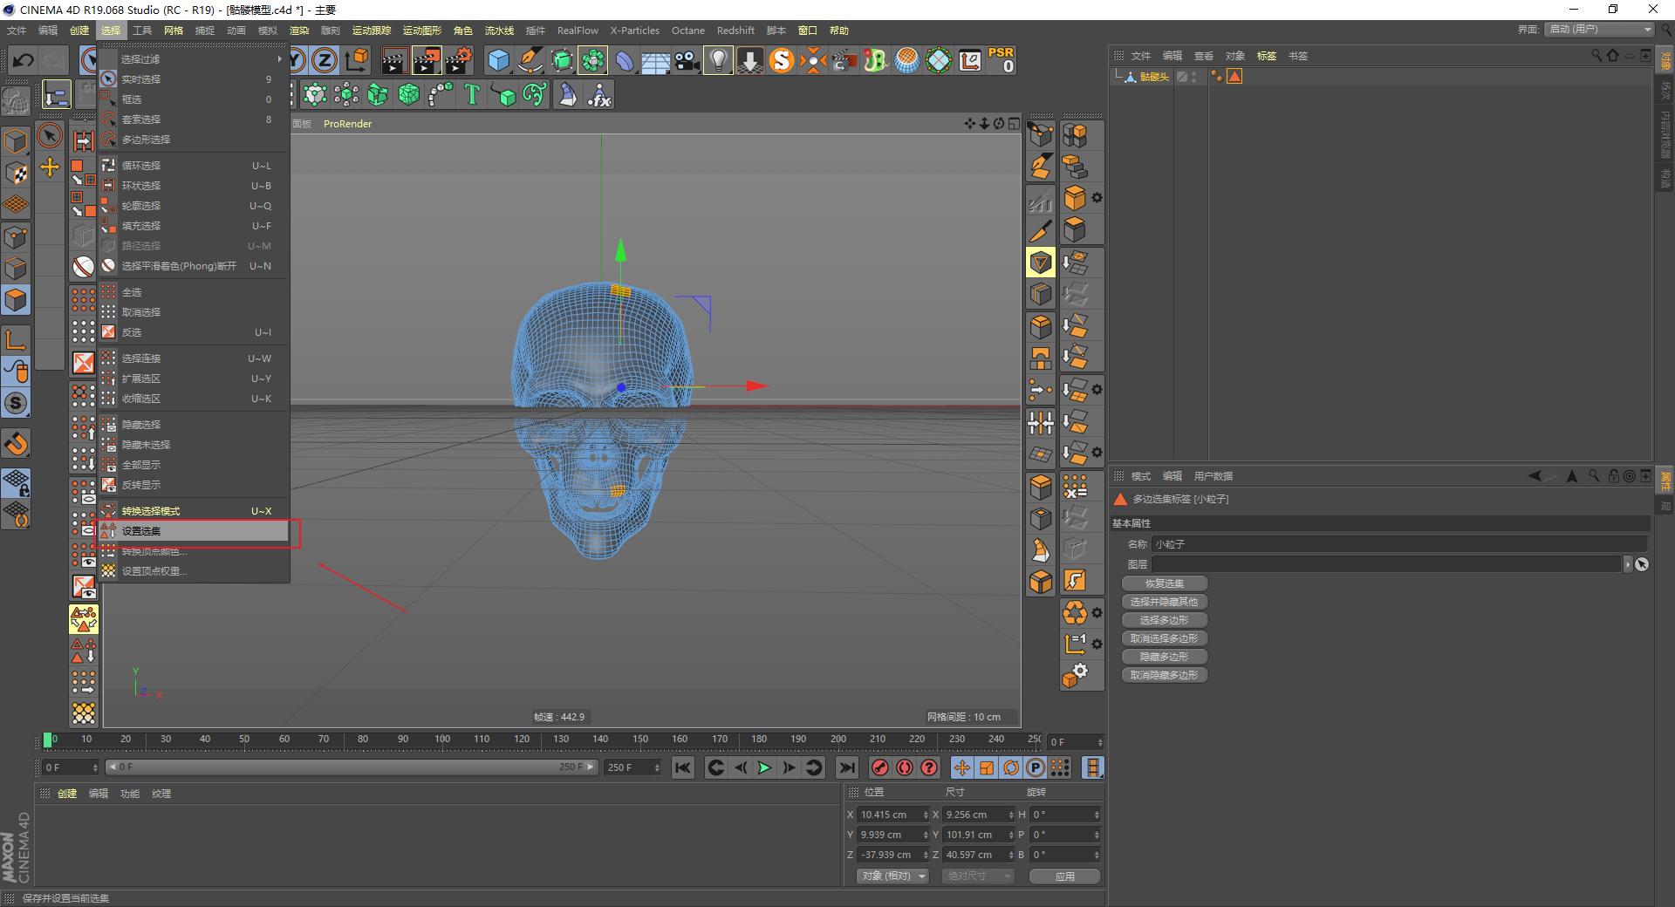This screenshot has height=907, width=1675.
Task: Enable the position keyframe record button near timeline
Action: (x=962, y=768)
